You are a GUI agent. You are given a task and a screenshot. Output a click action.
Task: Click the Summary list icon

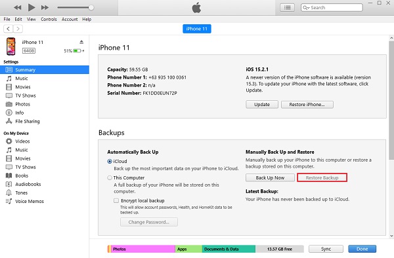click(x=9, y=69)
